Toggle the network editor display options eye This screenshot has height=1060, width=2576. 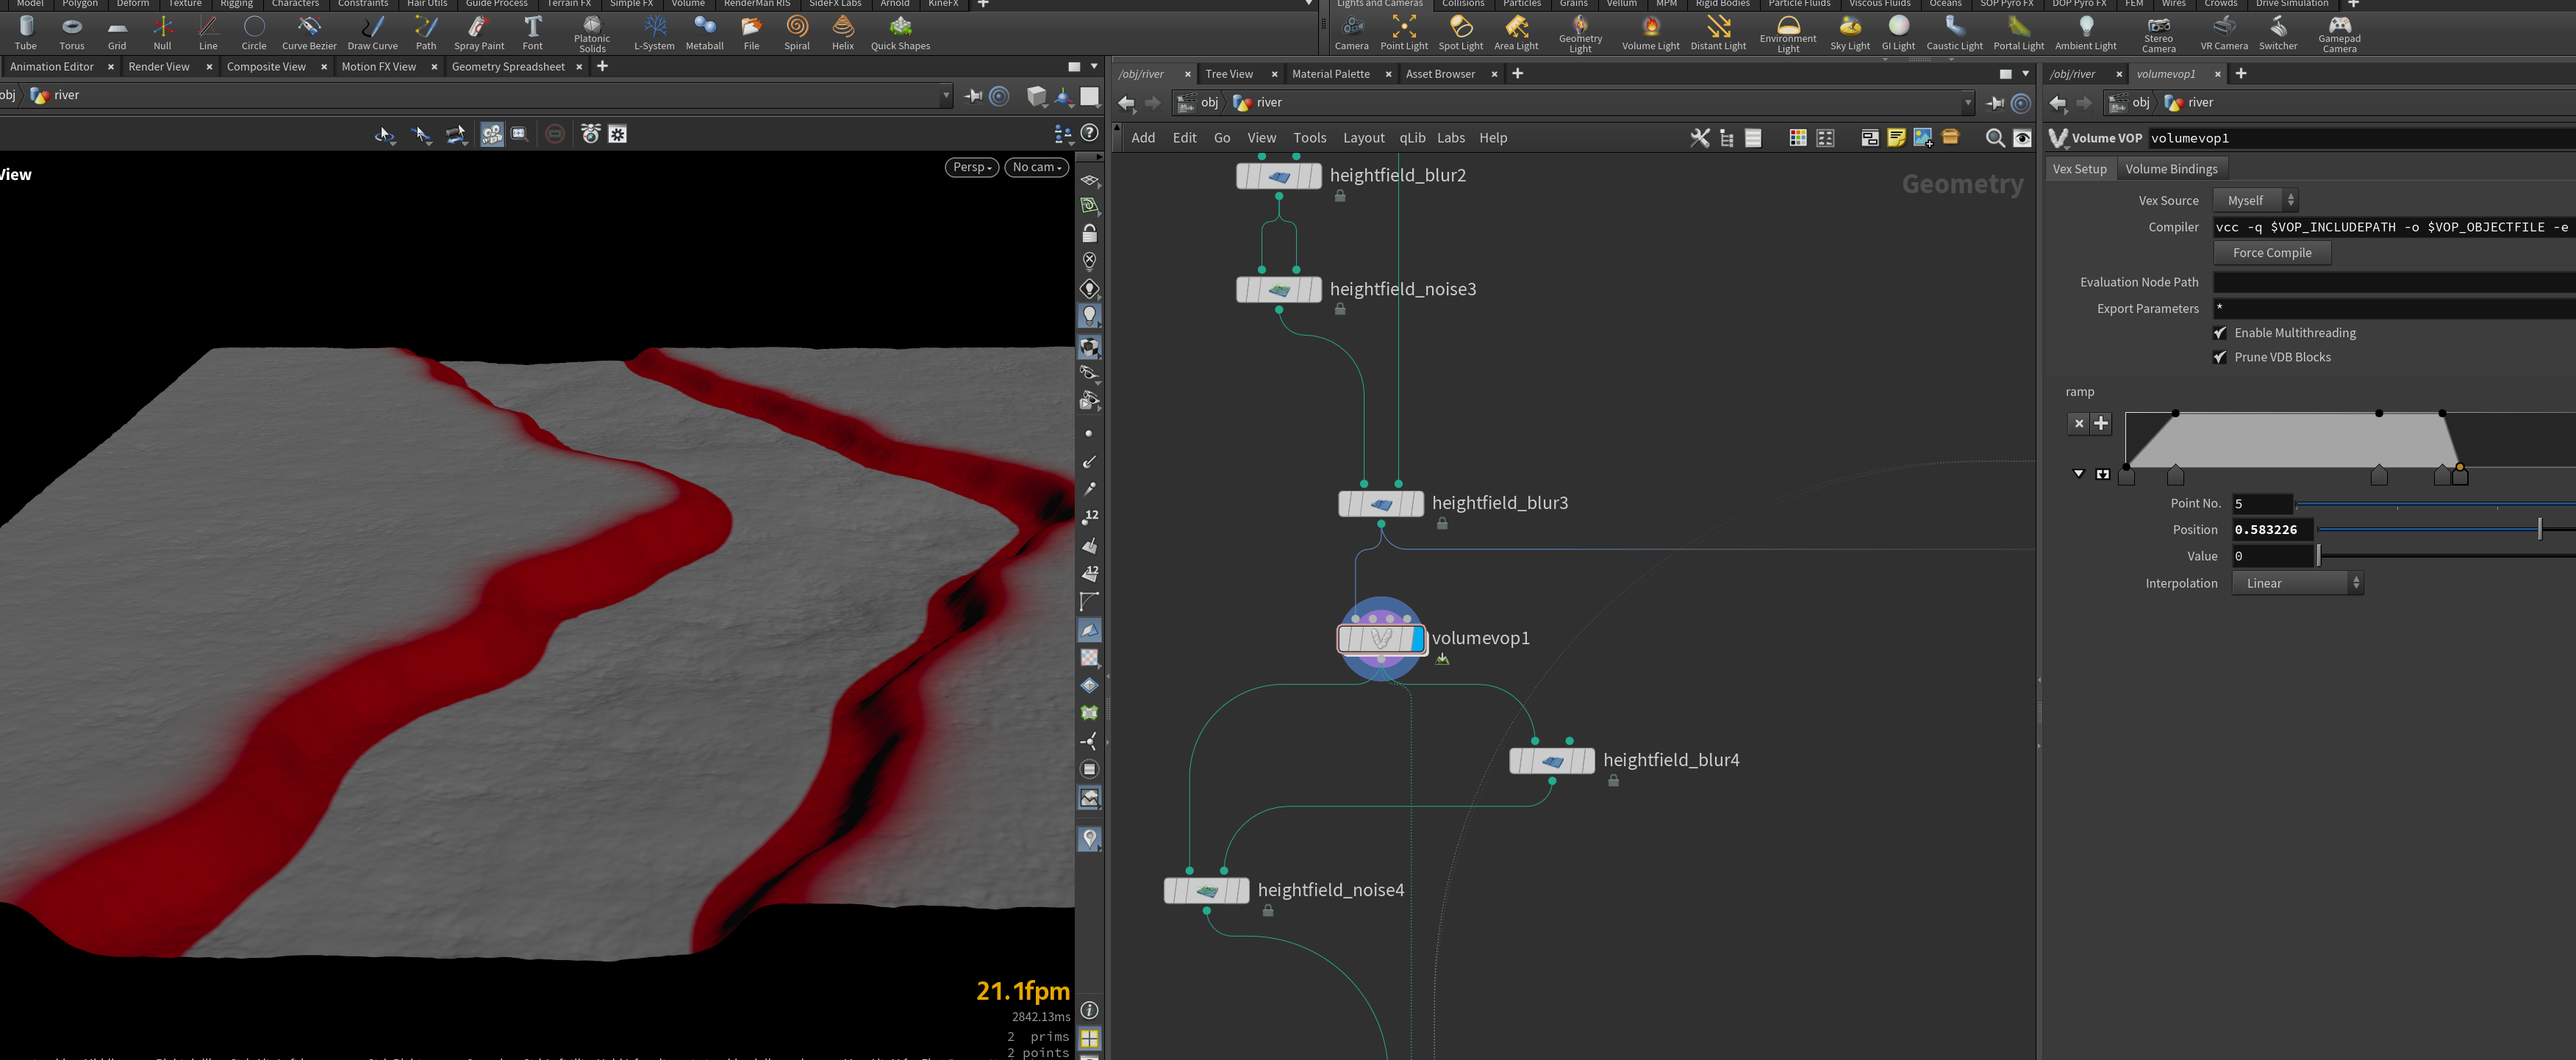pyautogui.click(x=2022, y=138)
